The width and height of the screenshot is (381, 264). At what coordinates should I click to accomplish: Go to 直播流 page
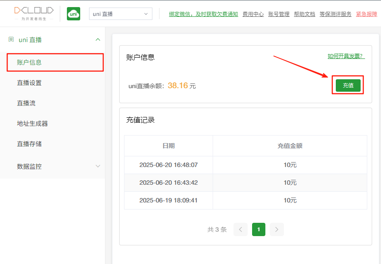click(x=26, y=103)
